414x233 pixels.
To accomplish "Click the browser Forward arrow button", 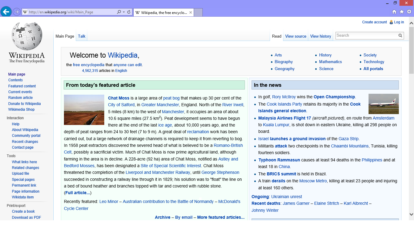I will click(x=16, y=12).
